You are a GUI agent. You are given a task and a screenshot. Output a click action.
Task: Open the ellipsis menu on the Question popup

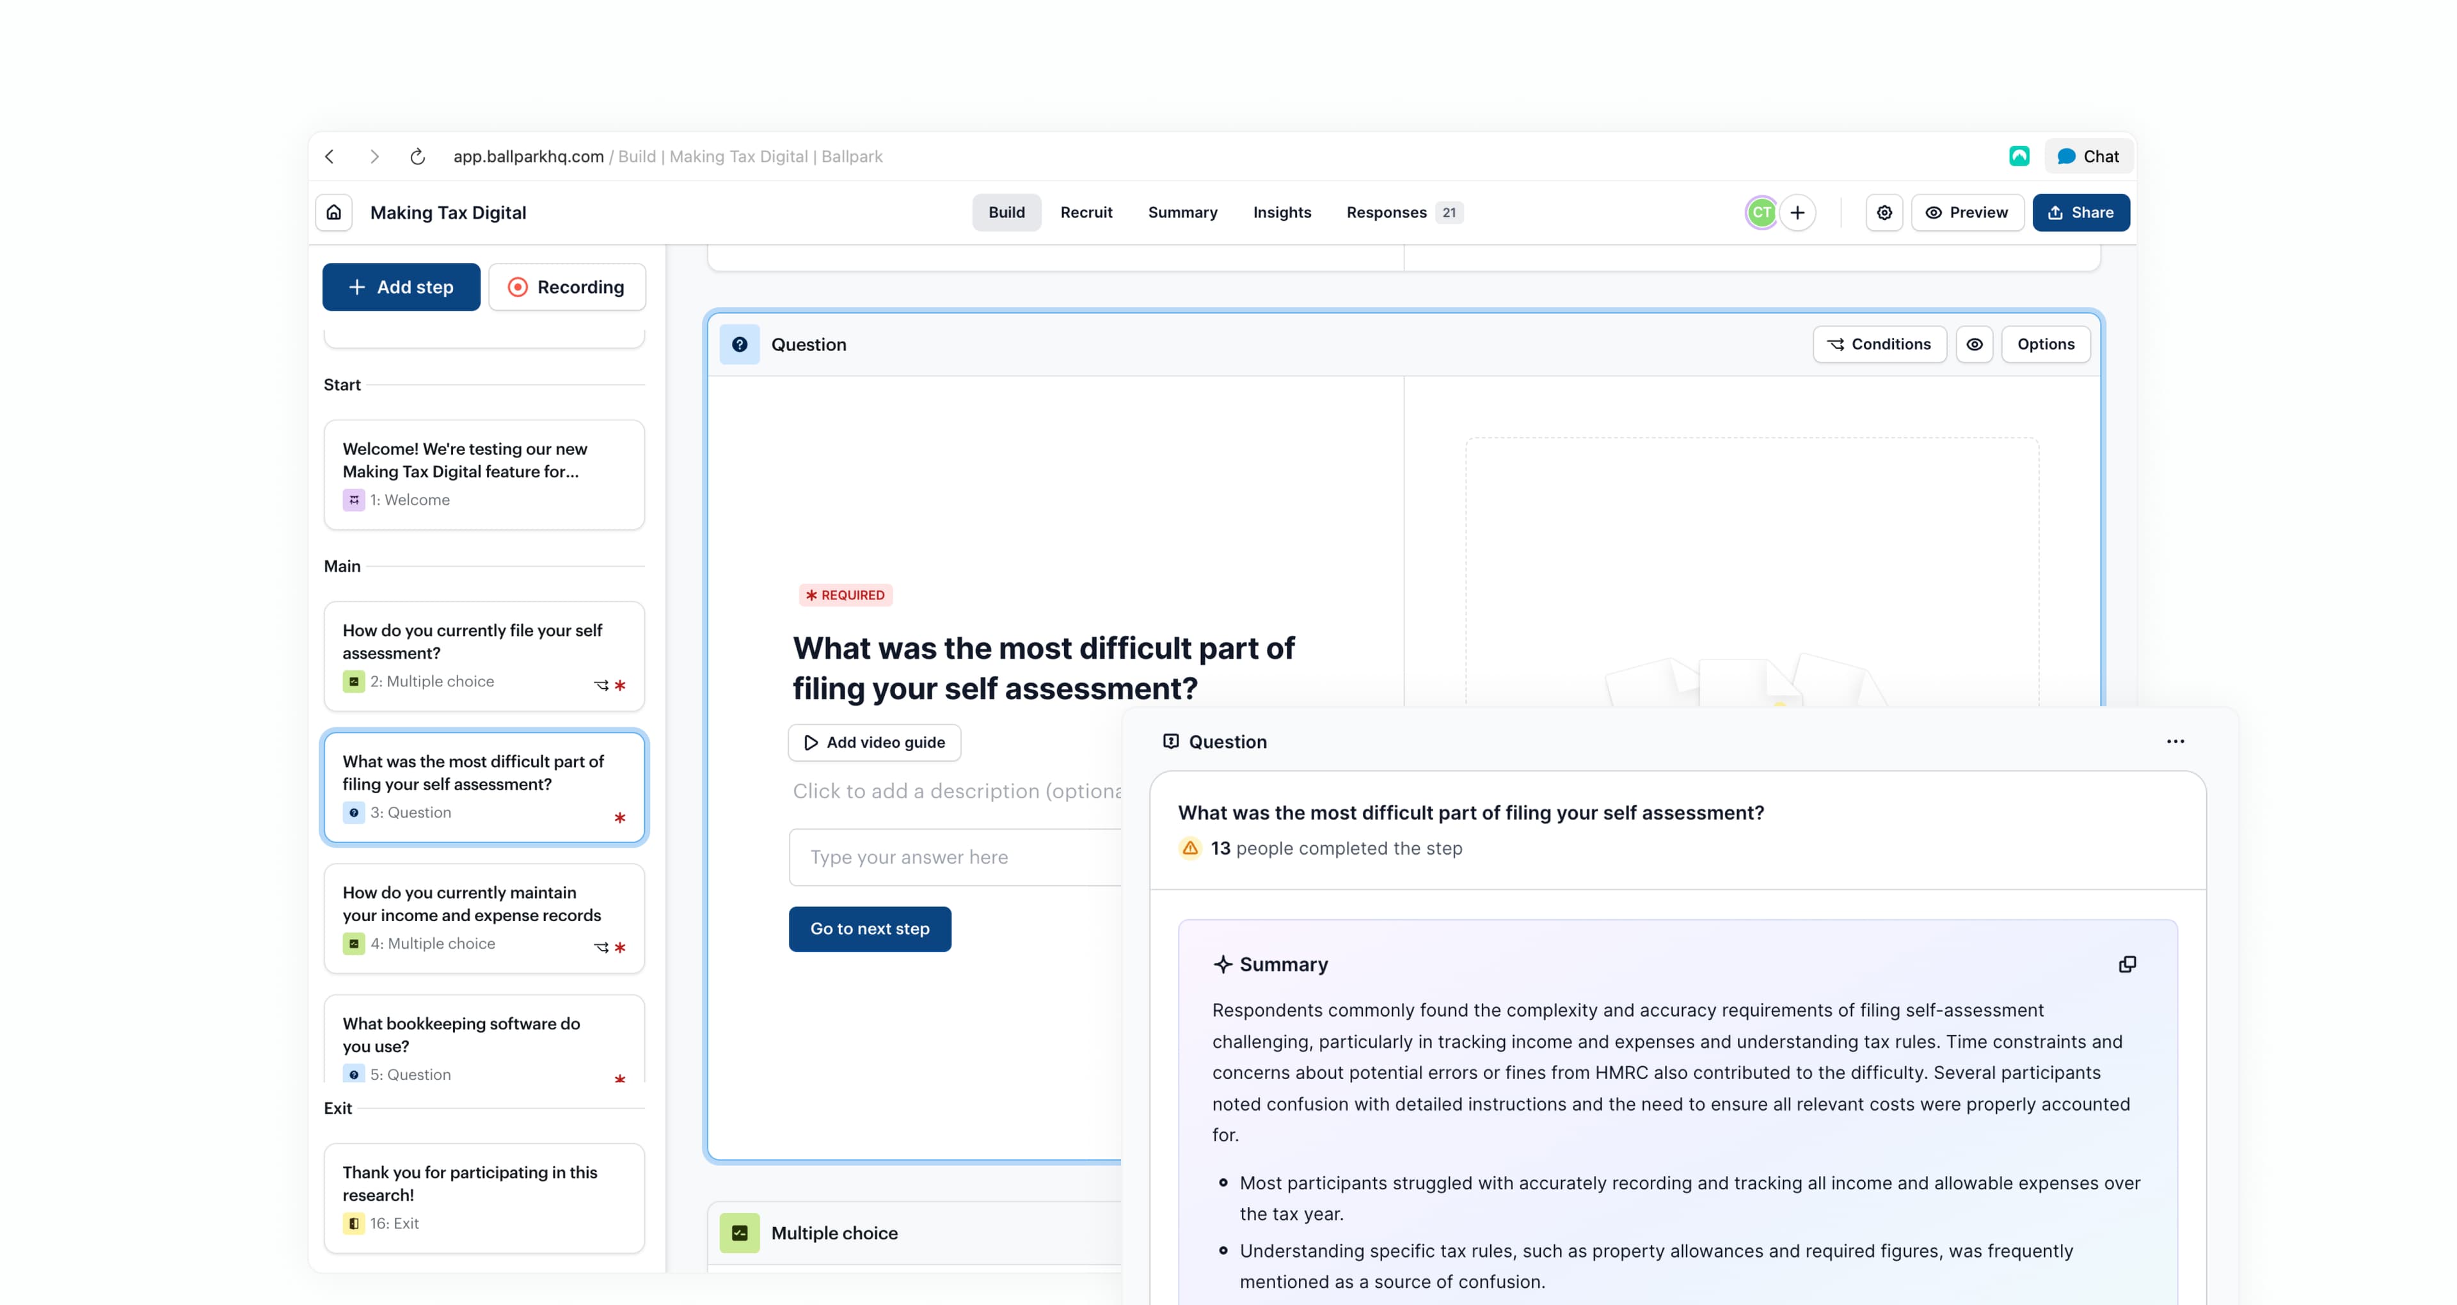click(2175, 740)
